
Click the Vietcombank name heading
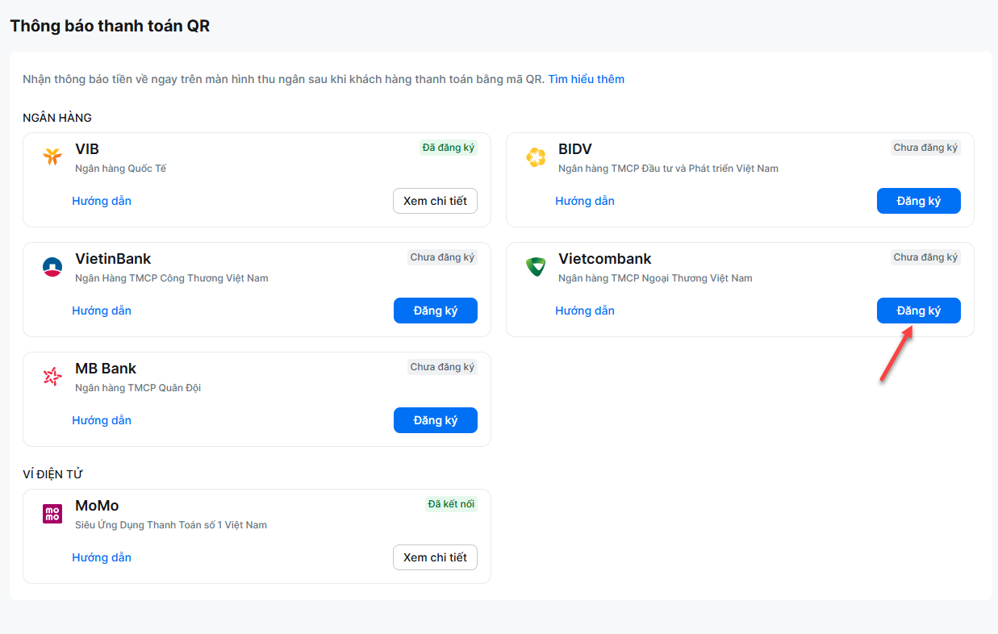coord(605,259)
